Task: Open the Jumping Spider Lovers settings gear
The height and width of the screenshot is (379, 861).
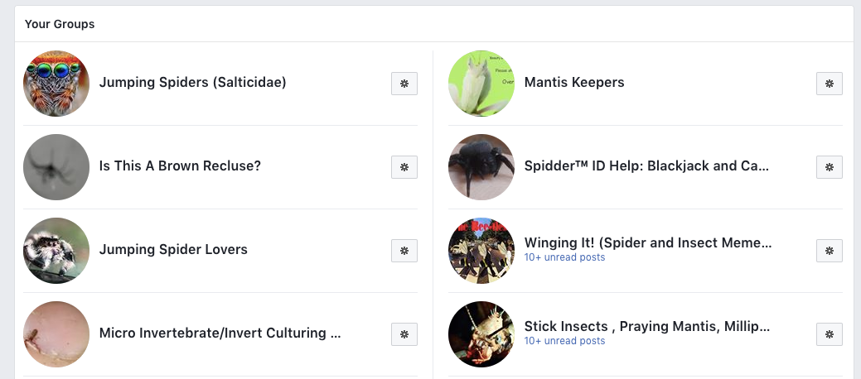Action: [404, 251]
